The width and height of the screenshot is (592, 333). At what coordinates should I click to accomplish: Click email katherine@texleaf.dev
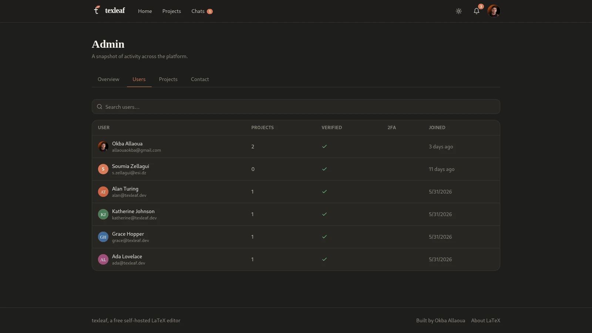click(x=134, y=218)
